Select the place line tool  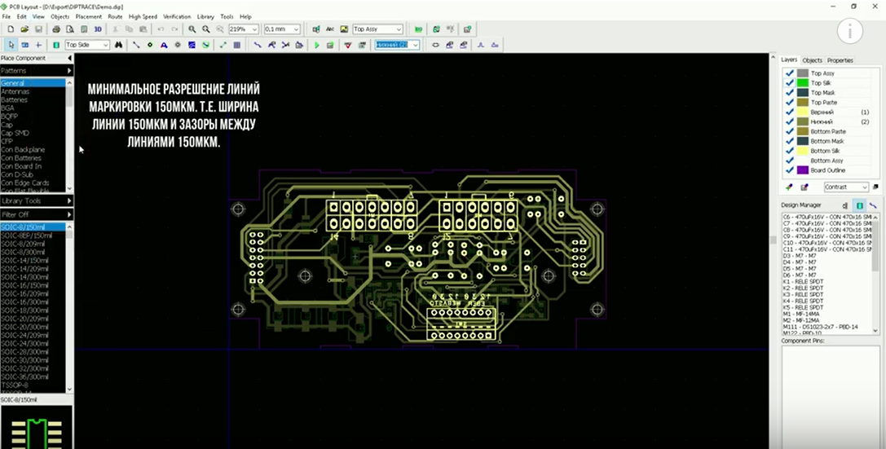click(136, 45)
